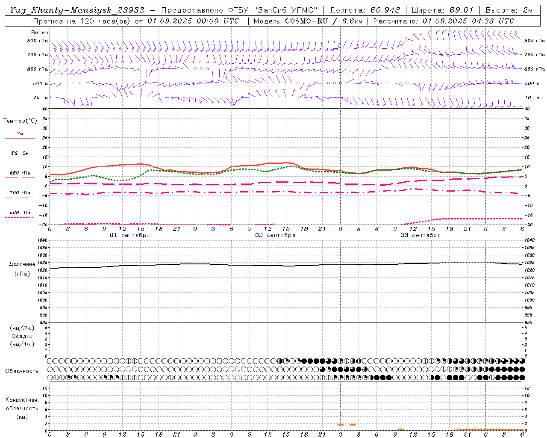This screenshot has height=438, width=547.
Task: Click the (мм/3ч.) precipitation unit label
Action: coord(22,328)
